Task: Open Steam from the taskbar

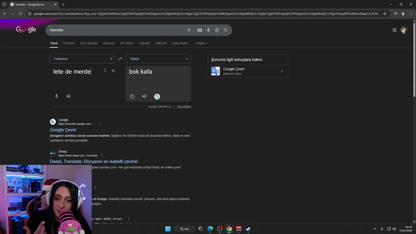Action: [x=248, y=229]
